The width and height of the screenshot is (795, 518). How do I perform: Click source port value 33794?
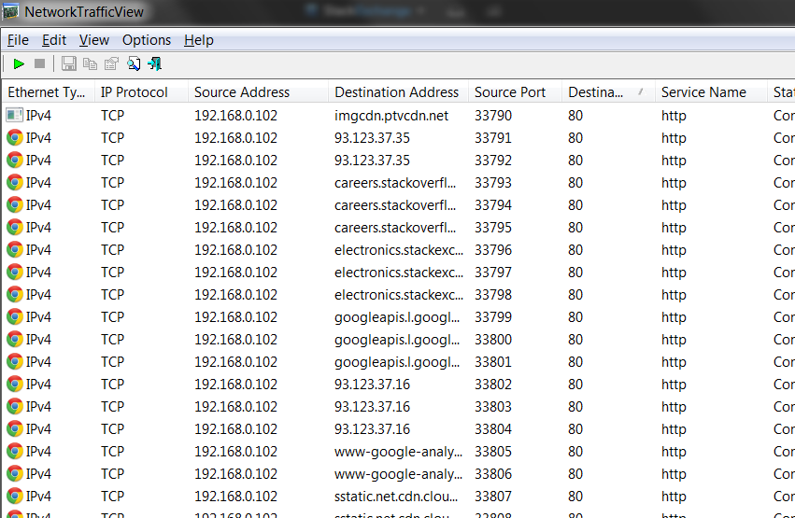(493, 205)
